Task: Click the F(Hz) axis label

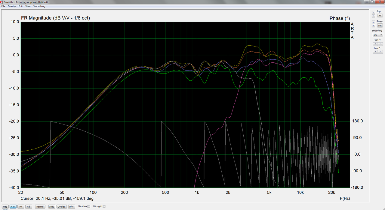Action: (x=345, y=199)
